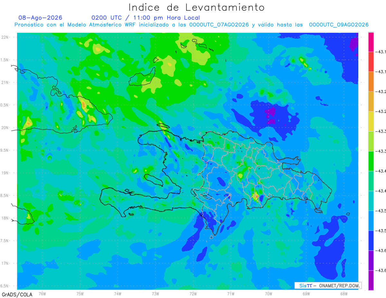The height and width of the screenshot is (298, 386).
Task: Click the '74W' longitude label
Action: [118, 293]
